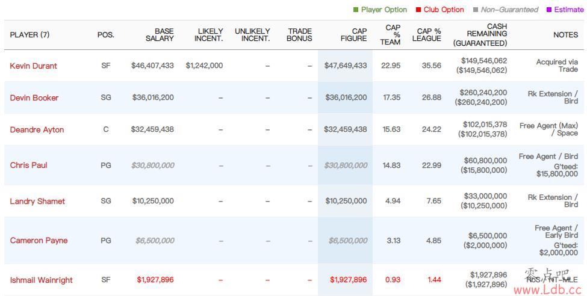This screenshot has width=587, height=296.
Task: Click Payne's 'Free Agent / Early Bird' note
Action: (x=556, y=232)
